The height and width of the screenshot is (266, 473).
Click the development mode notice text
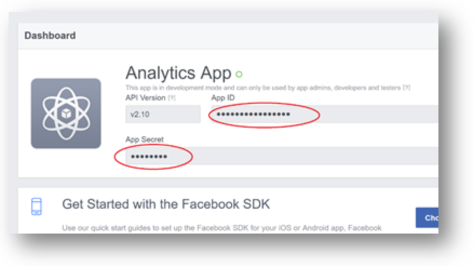coord(263,88)
